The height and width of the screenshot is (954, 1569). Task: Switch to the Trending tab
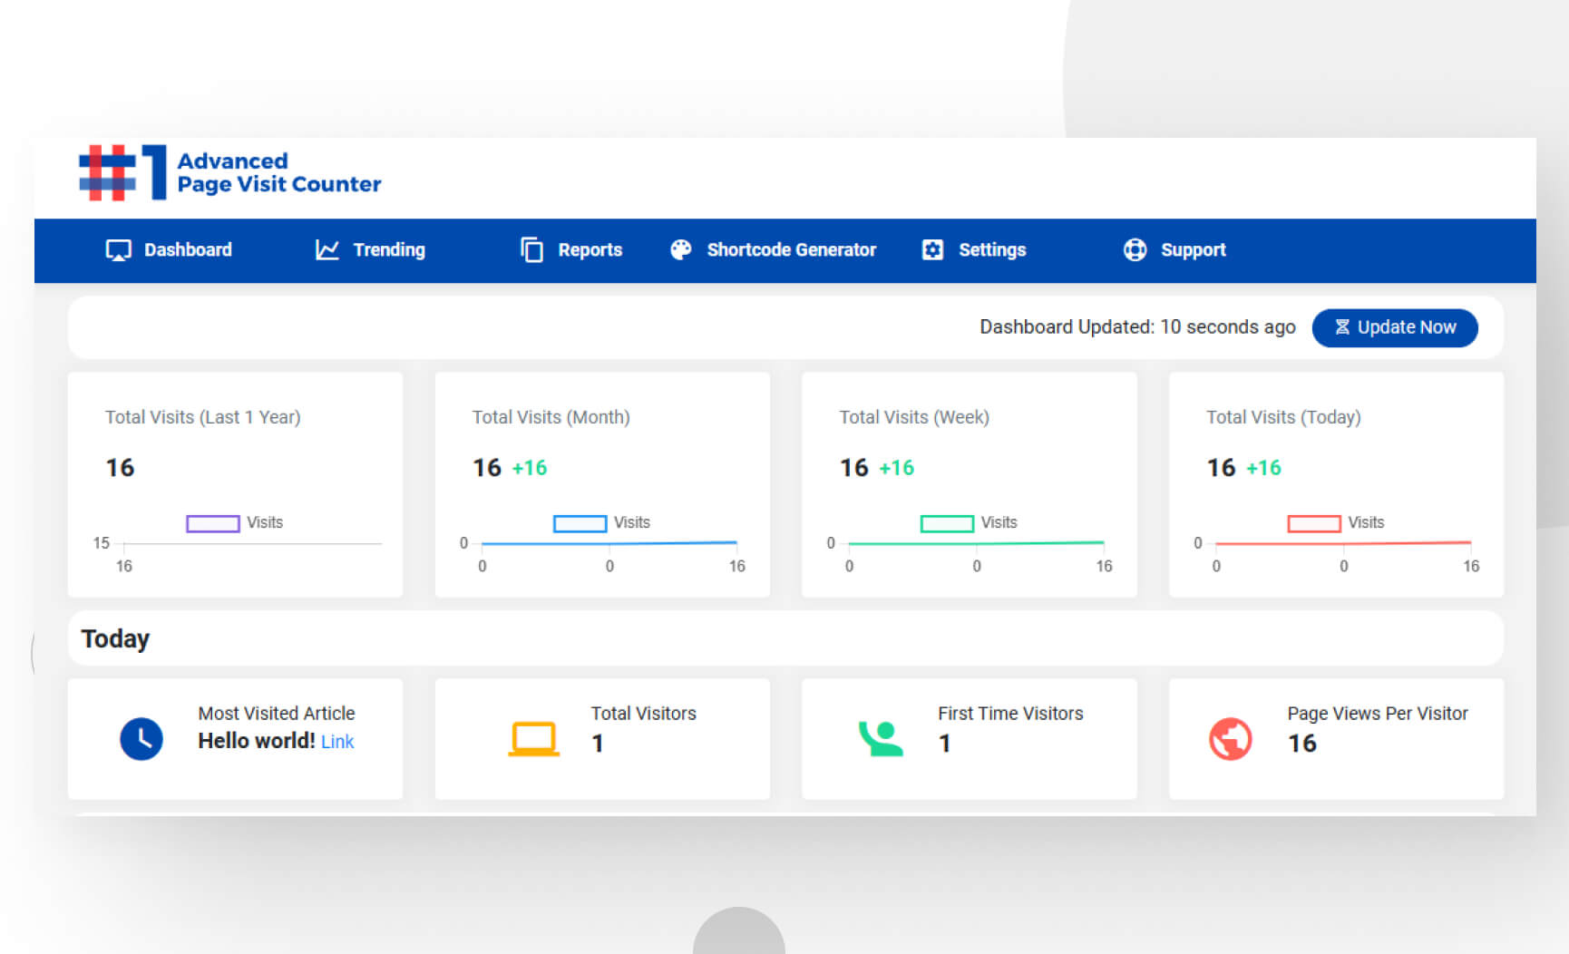pos(389,249)
